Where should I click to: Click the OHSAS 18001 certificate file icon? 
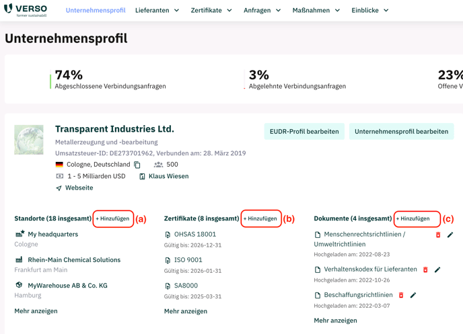tap(168, 235)
